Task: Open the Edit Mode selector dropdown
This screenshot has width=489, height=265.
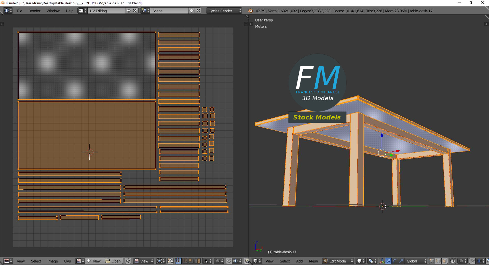Action: [338, 261]
